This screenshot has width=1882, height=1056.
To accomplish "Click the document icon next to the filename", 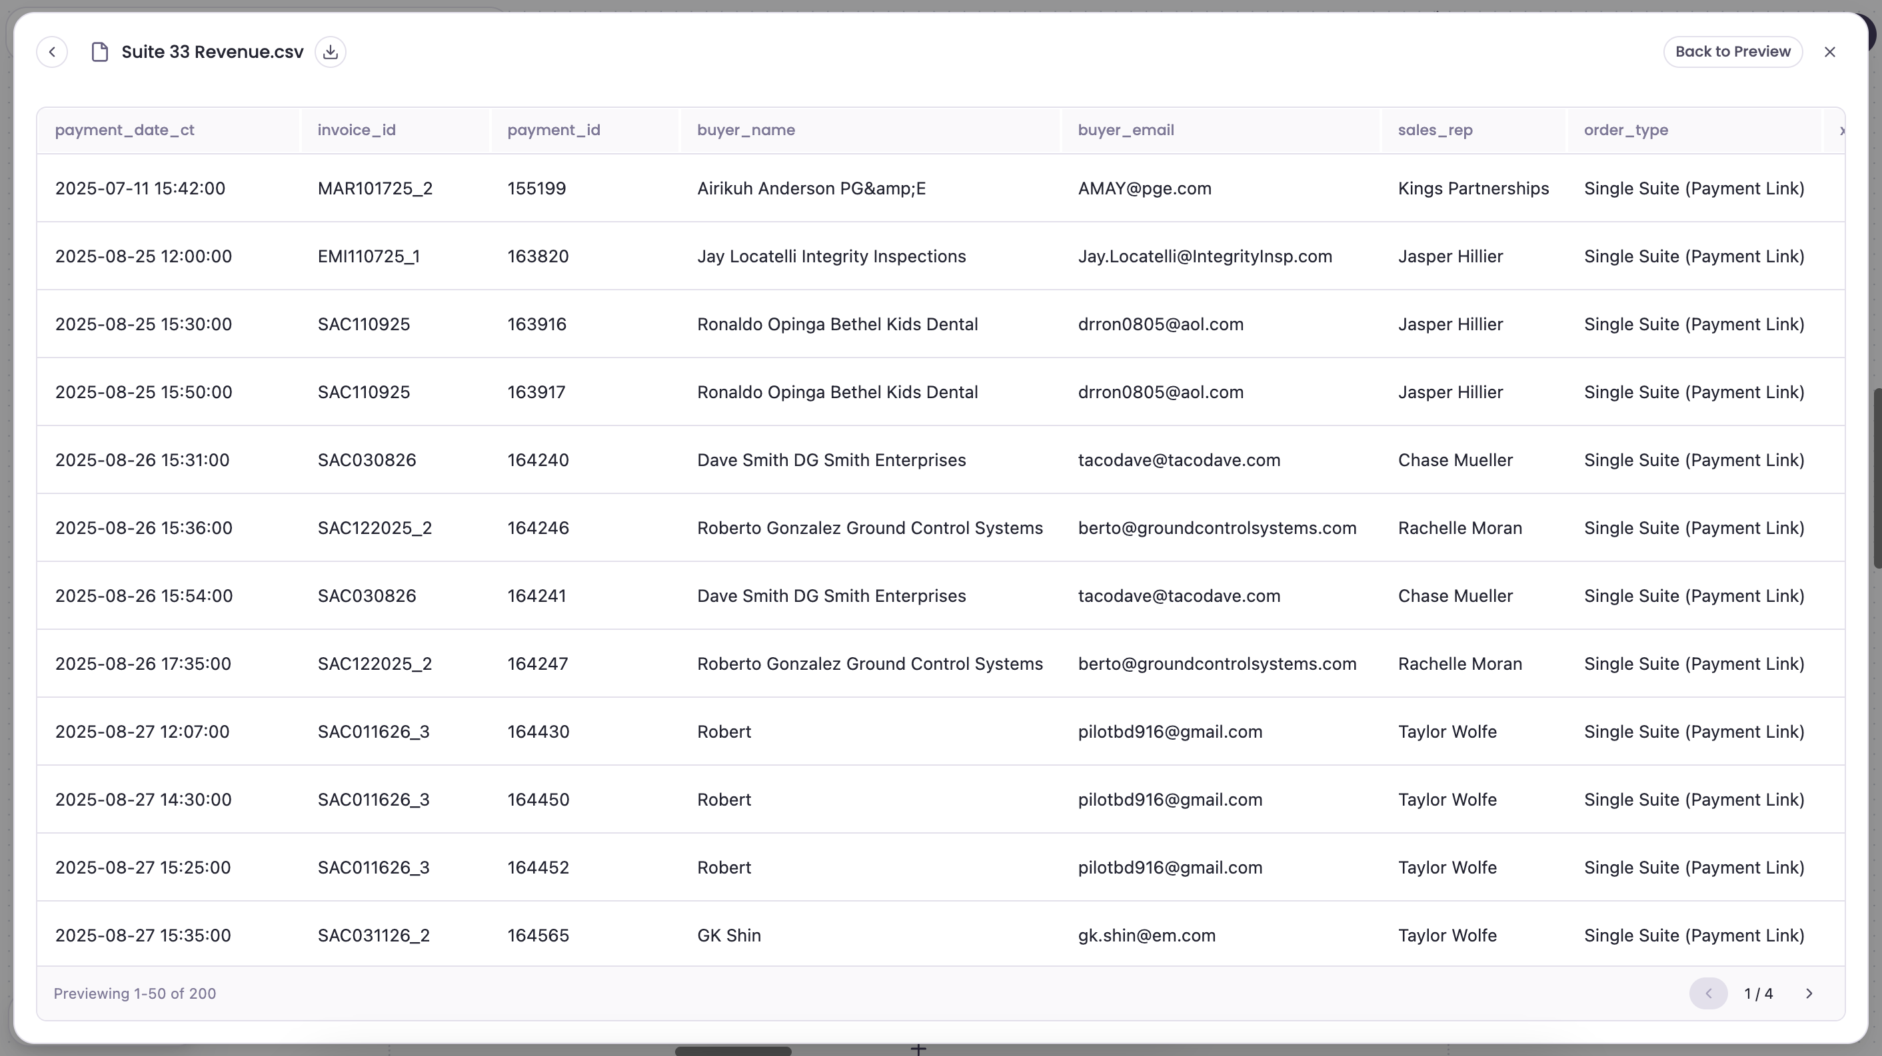I will [x=99, y=51].
